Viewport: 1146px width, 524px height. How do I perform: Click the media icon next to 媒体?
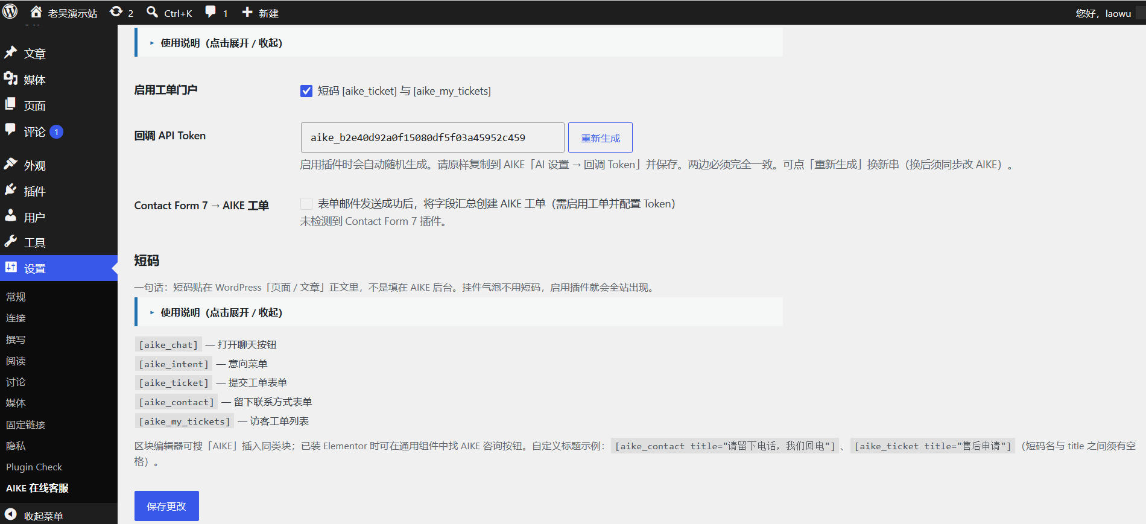click(x=11, y=78)
